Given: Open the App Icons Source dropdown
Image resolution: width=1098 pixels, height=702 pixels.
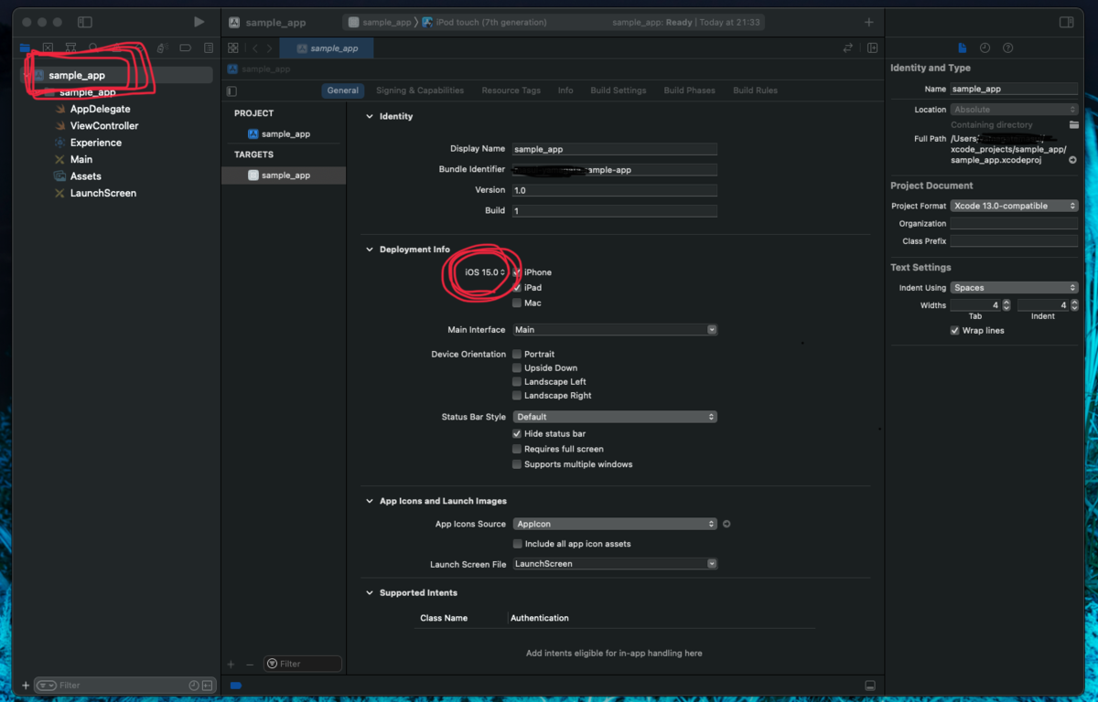Looking at the screenshot, I should pos(615,524).
